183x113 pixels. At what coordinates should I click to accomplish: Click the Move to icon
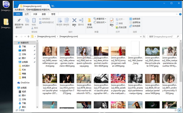[x=60, y=20]
